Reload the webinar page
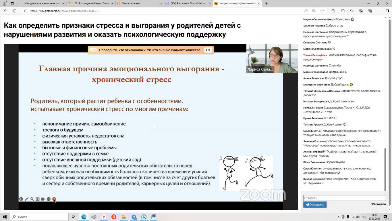The image size is (392, 221). click(15, 11)
